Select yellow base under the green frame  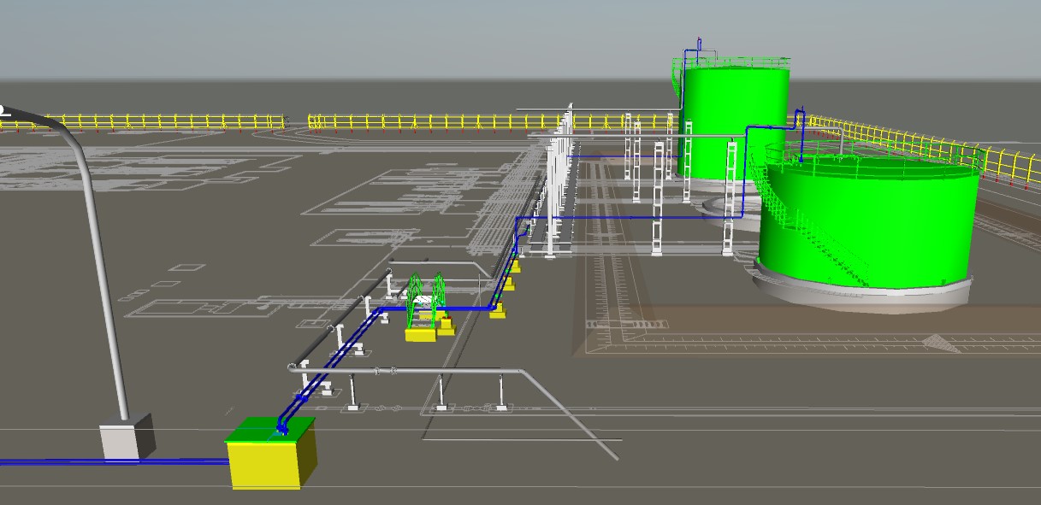point(420,334)
